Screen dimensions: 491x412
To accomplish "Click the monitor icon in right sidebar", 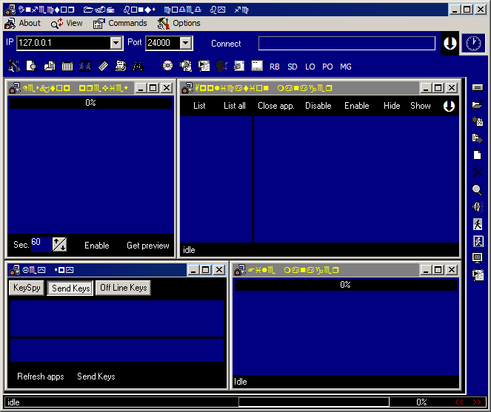I will click(x=477, y=258).
